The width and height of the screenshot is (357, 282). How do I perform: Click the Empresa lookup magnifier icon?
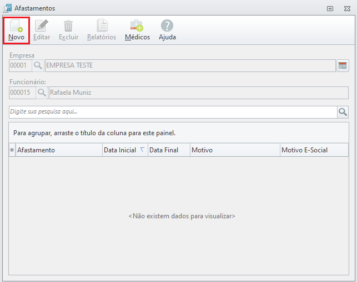click(38, 66)
